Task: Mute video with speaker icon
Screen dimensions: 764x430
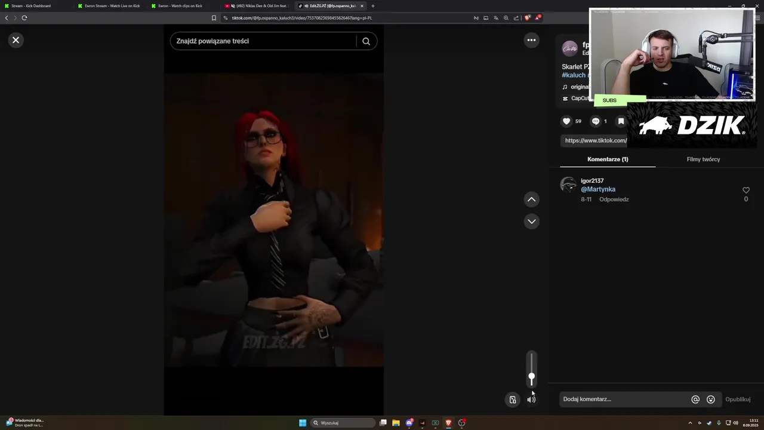Action: coord(531,400)
